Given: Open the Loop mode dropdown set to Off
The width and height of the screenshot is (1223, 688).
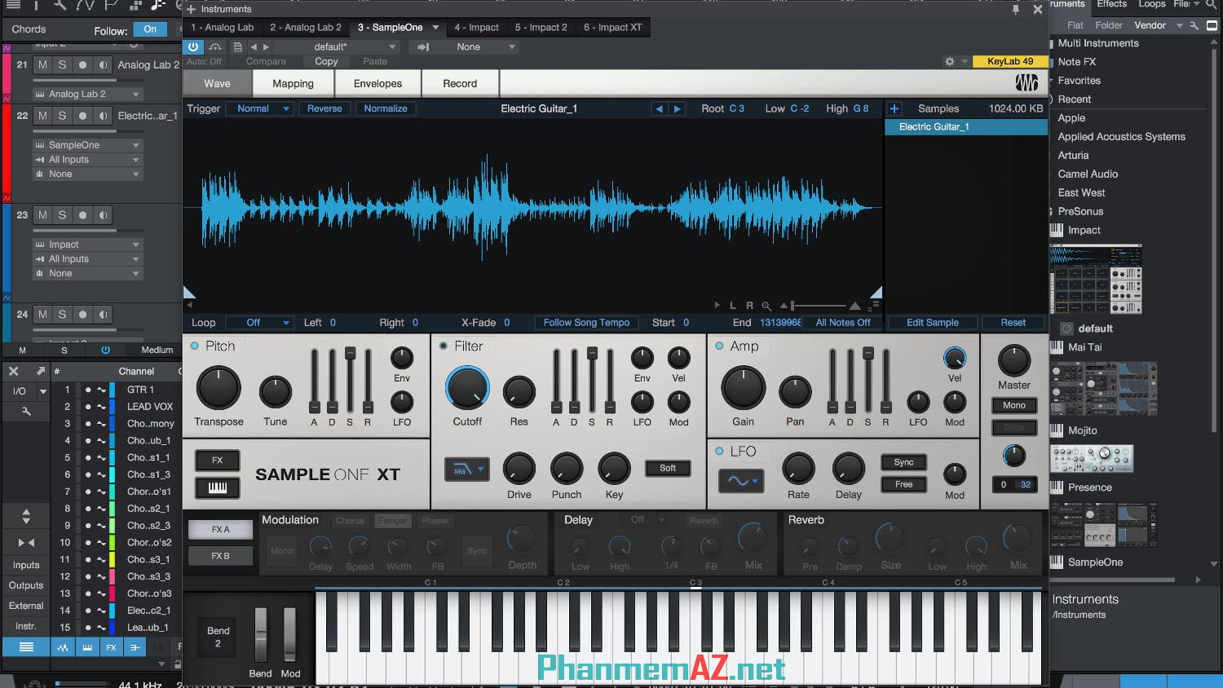Looking at the screenshot, I should point(259,322).
